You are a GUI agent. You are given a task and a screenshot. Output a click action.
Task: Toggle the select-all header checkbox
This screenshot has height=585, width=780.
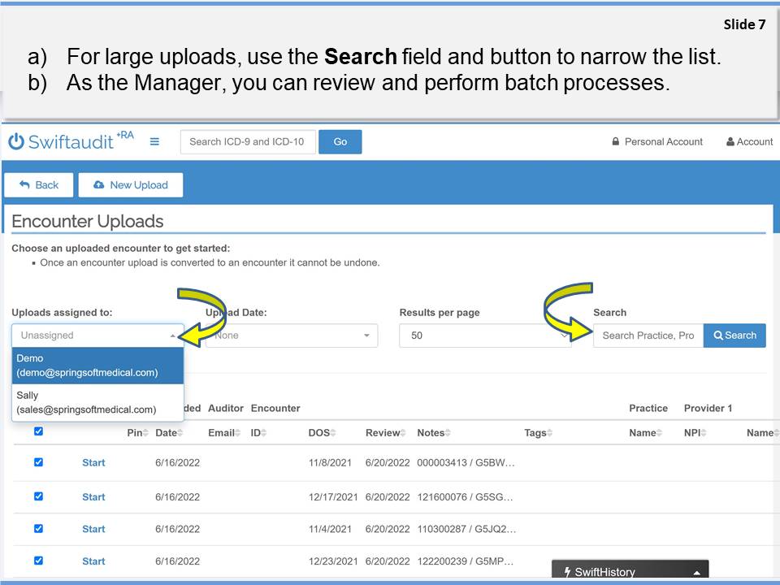point(38,431)
